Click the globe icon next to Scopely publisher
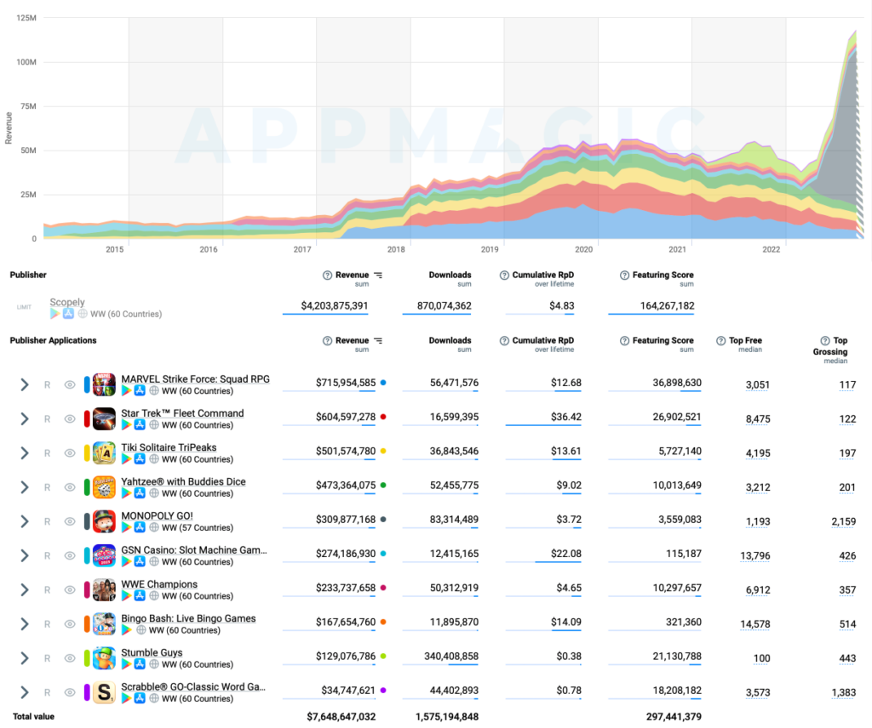The height and width of the screenshot is (728, 872). [x=82, y=314]
